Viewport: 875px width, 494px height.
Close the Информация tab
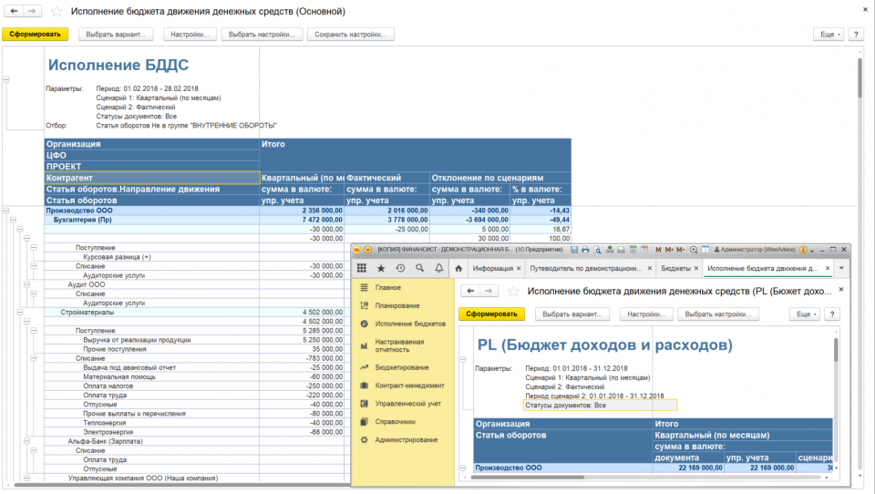pyautogui.click(x=520, y=268)
